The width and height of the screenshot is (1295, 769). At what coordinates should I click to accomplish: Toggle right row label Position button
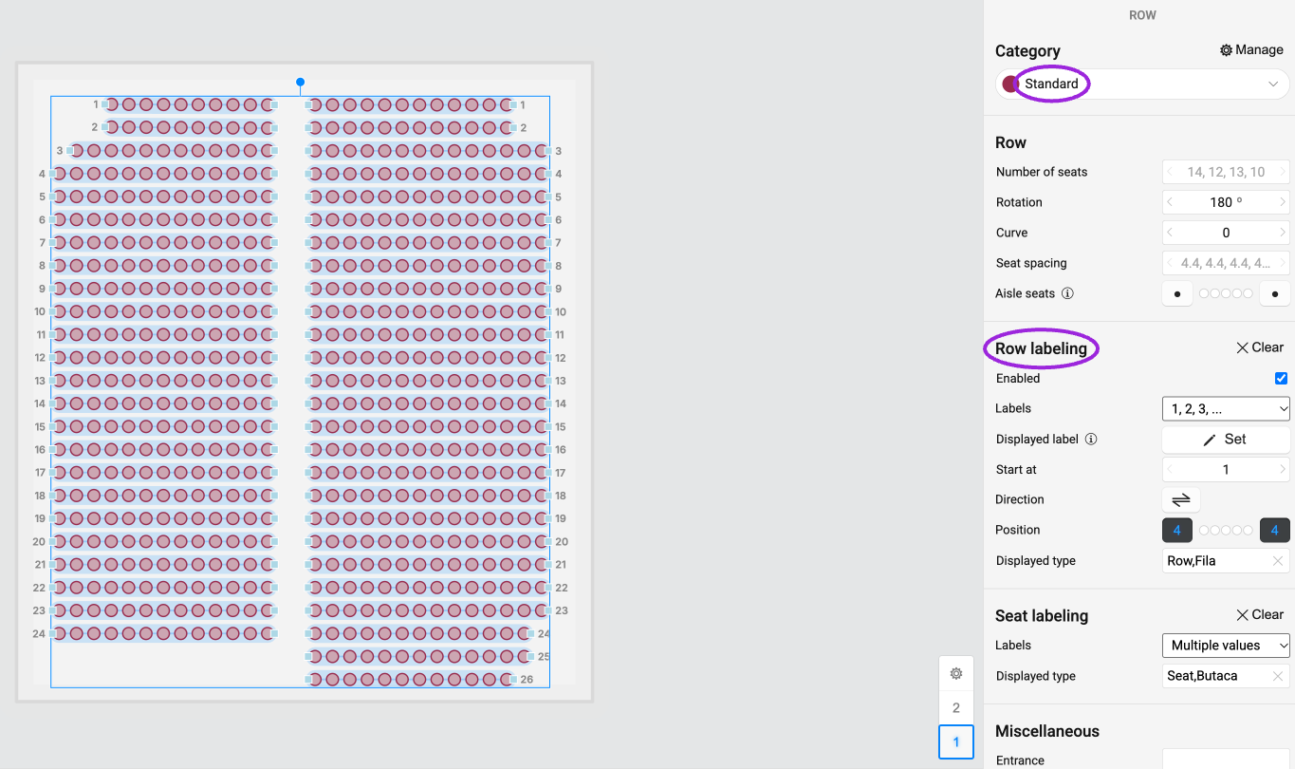tap(1275, 530)
